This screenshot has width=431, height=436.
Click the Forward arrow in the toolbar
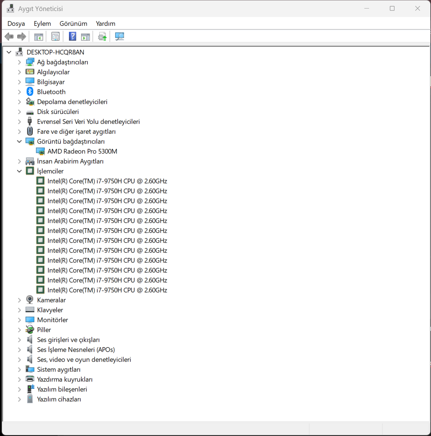coord(22,37)
